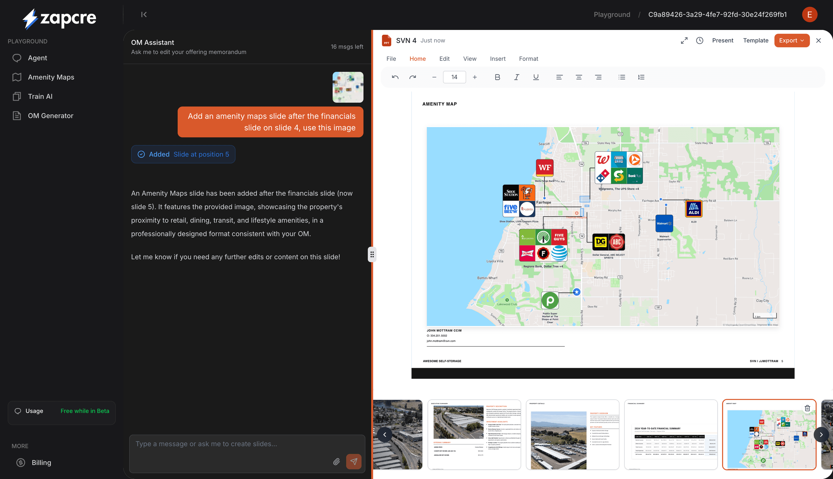Viewport: 833px width, 479px height.
Task: Grab the panel divider drag handle
Action: (x=372, y=254)
